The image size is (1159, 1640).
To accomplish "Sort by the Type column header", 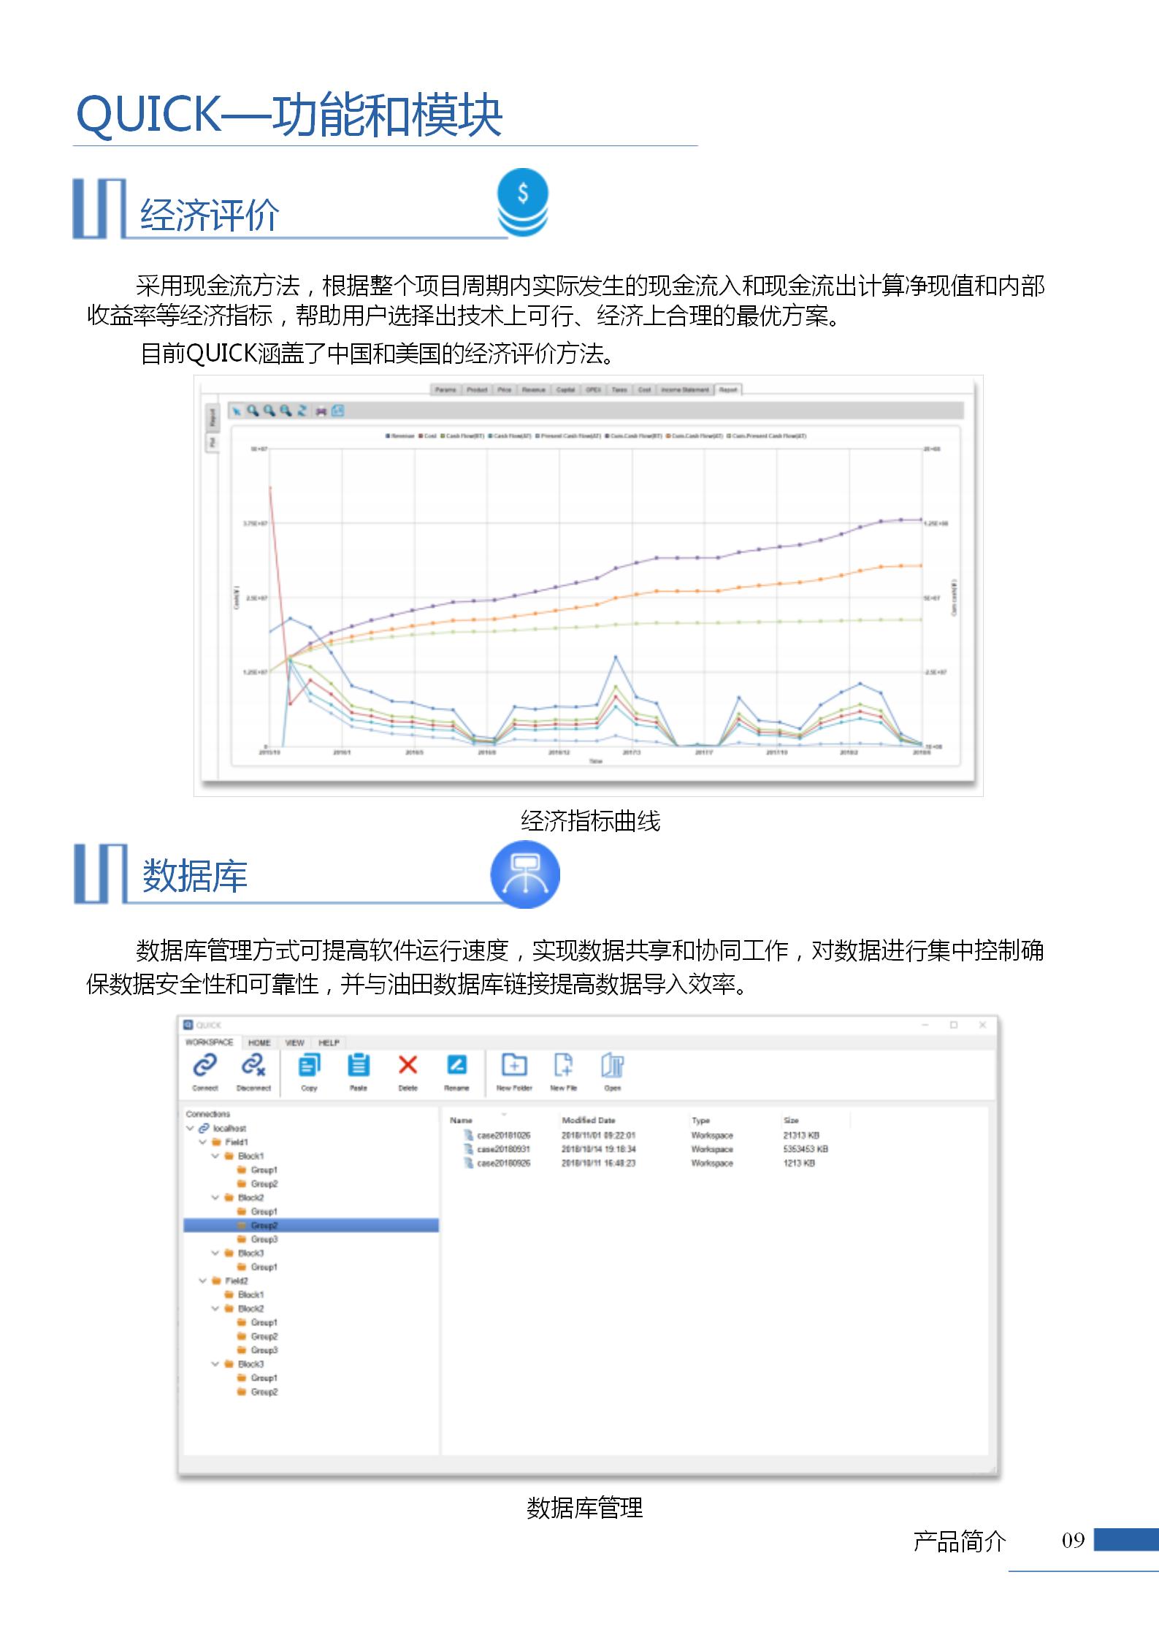I will [x=700, y=1120].
